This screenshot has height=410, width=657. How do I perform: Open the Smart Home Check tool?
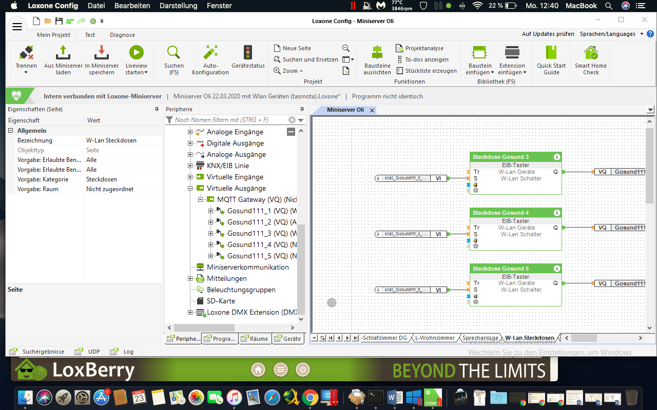coord(591,53)
